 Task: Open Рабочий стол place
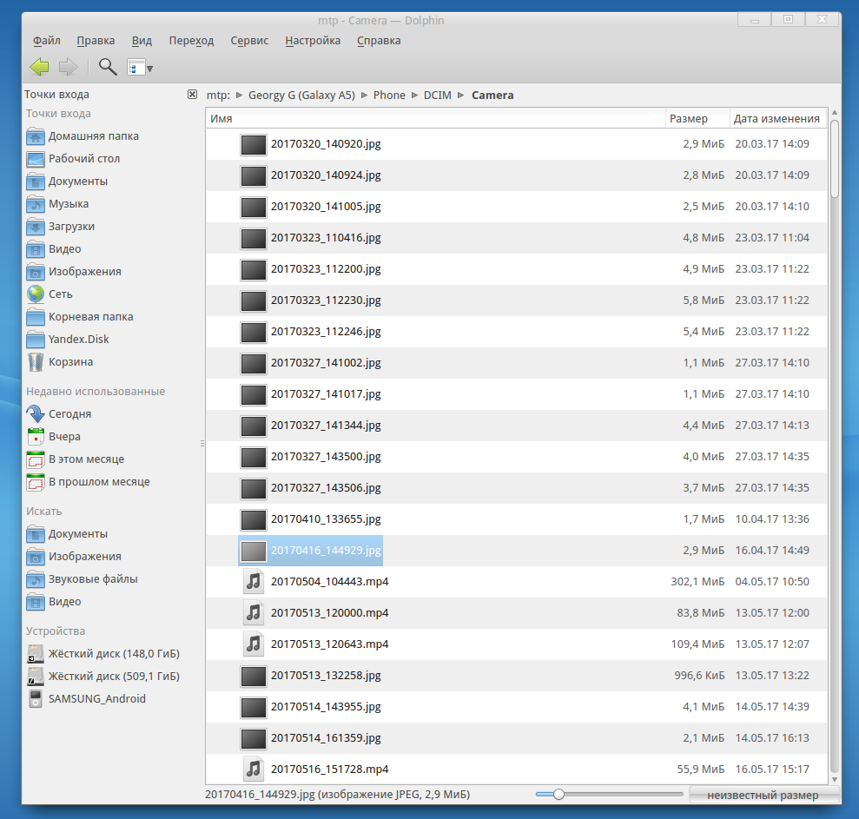74,159
